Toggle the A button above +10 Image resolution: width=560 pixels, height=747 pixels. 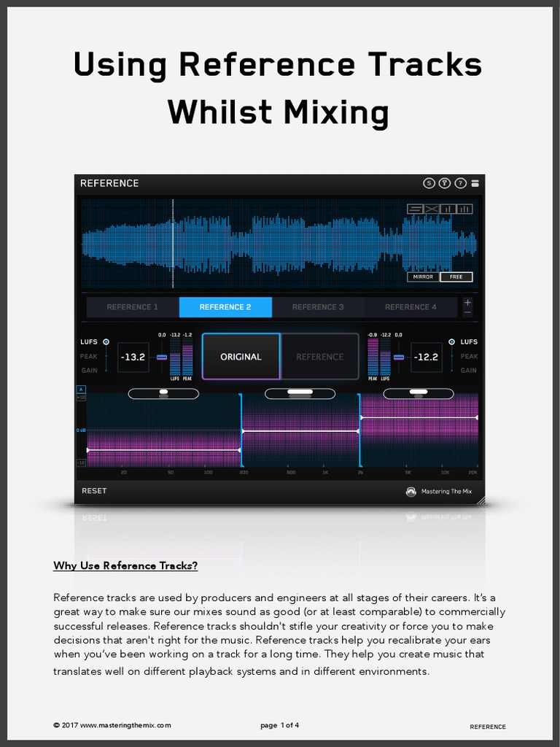[81, 390]
